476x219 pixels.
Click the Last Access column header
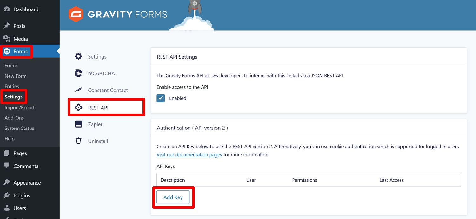point(392,180)
